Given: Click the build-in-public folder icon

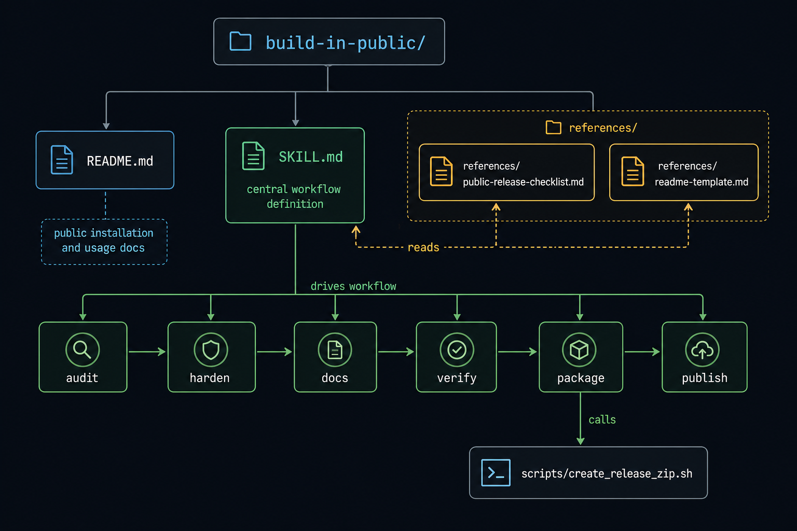Looking at the screenshot, I should [x=240, y=41].
